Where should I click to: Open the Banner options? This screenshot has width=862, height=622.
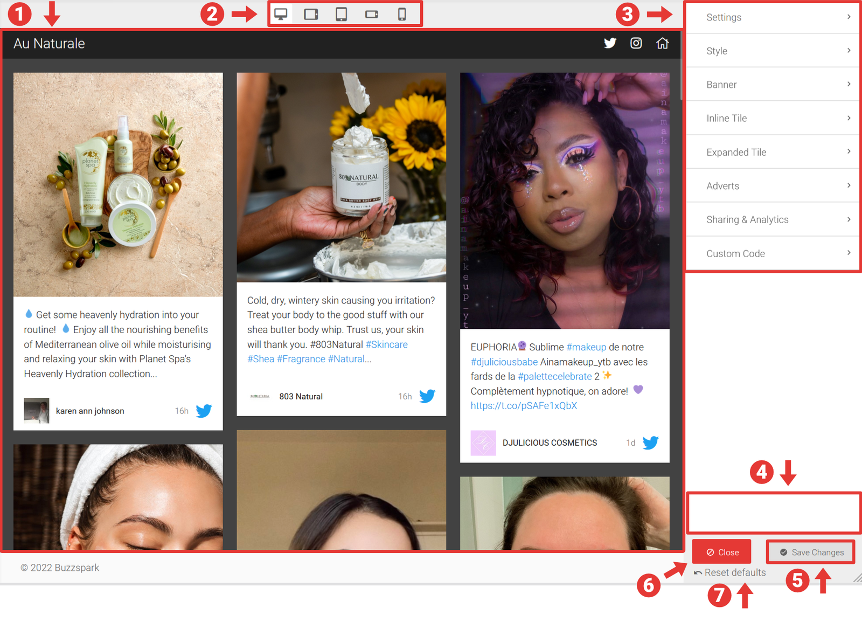(773, 85)
